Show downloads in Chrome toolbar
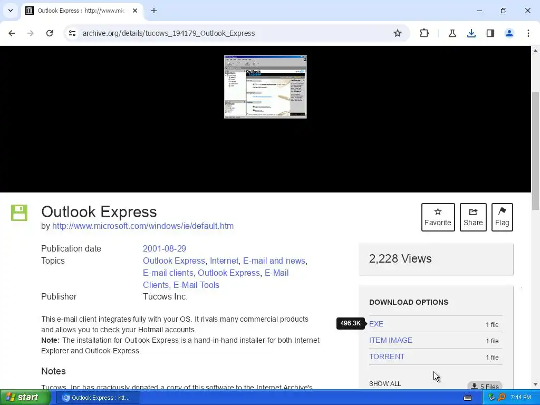This screenshot has height=405, width=540. (471, 33)
